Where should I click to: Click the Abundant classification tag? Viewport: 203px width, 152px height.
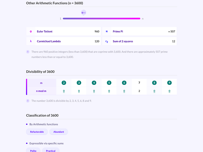[x=59, y=132]
